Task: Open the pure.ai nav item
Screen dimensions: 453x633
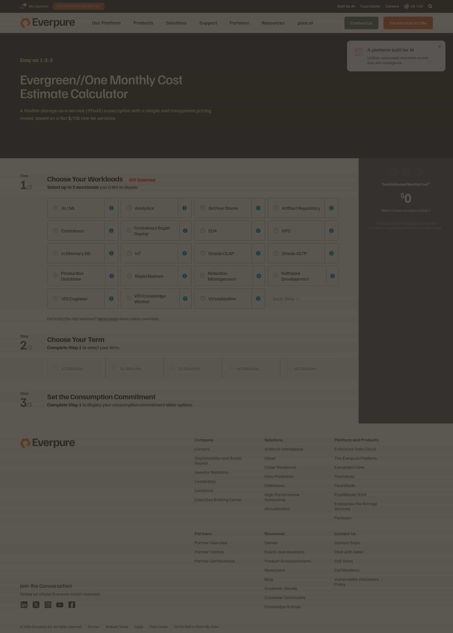Action: click(x=305, y=23)
